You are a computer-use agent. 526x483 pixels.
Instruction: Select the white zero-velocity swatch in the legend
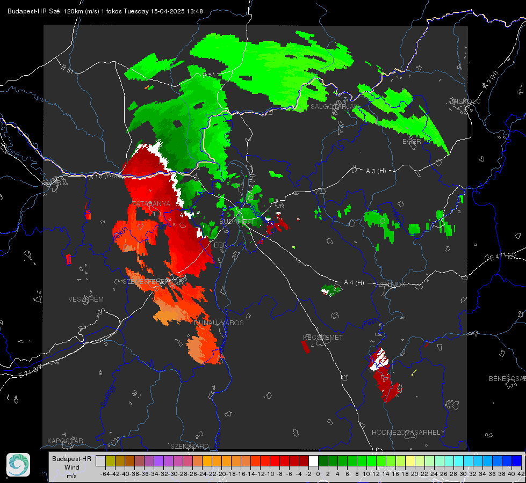[313, 460]
